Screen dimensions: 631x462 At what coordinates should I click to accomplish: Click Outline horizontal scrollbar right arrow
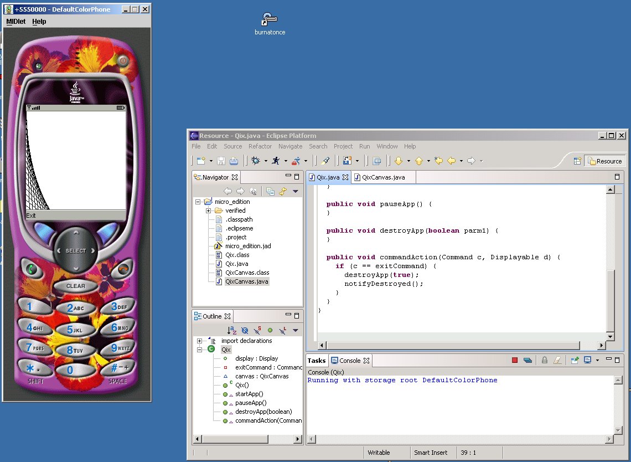tap(298, 439)
